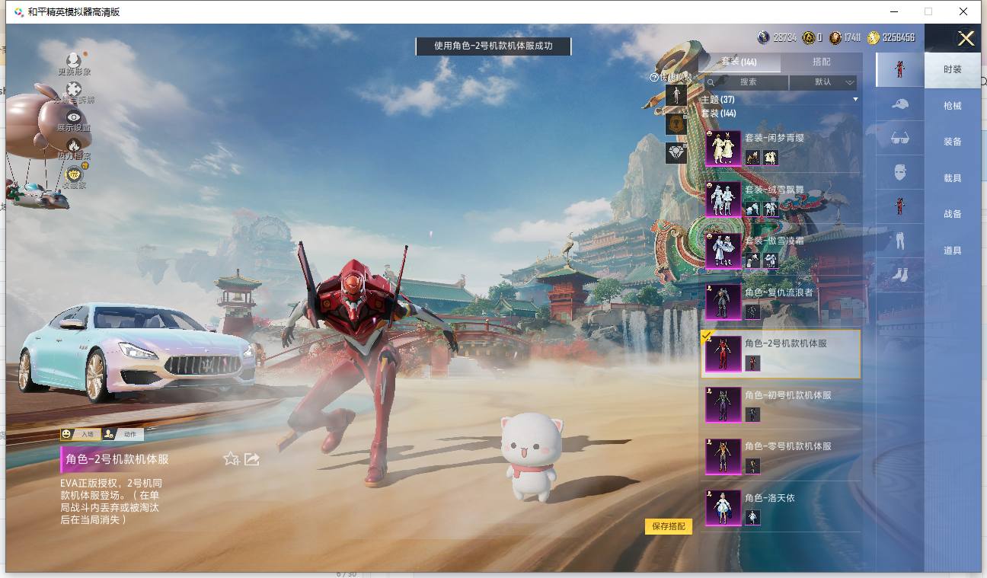Open the 热力档案 flame icon
The height and width of the screenshot is (578, 987).
pyautogui.click(x=74, y=145)
